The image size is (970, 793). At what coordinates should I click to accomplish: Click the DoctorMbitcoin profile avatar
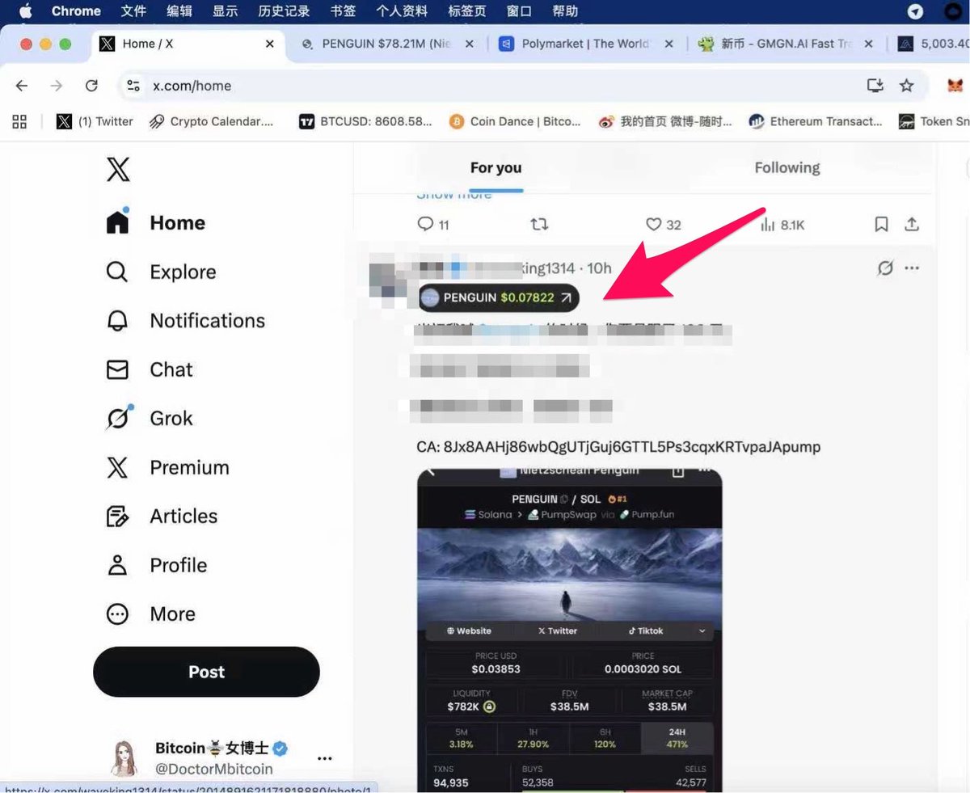(x=124, y=758)
